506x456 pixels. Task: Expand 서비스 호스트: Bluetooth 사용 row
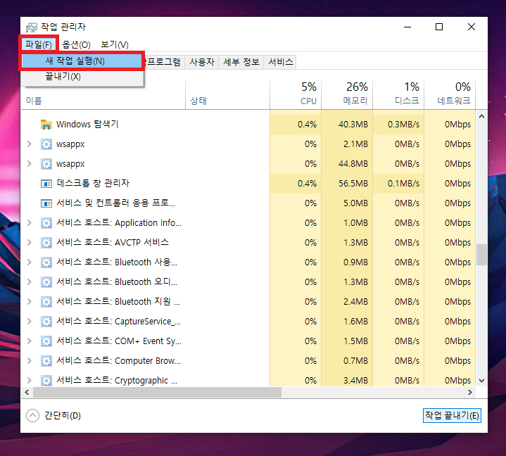[30, 262]
